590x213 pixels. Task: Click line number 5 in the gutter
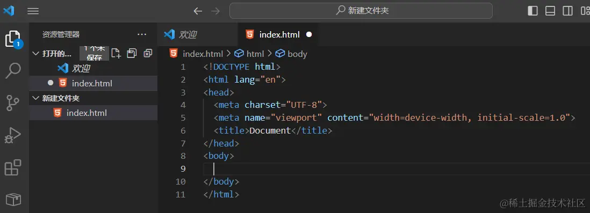pyautogui.click(x=183, y=118)
